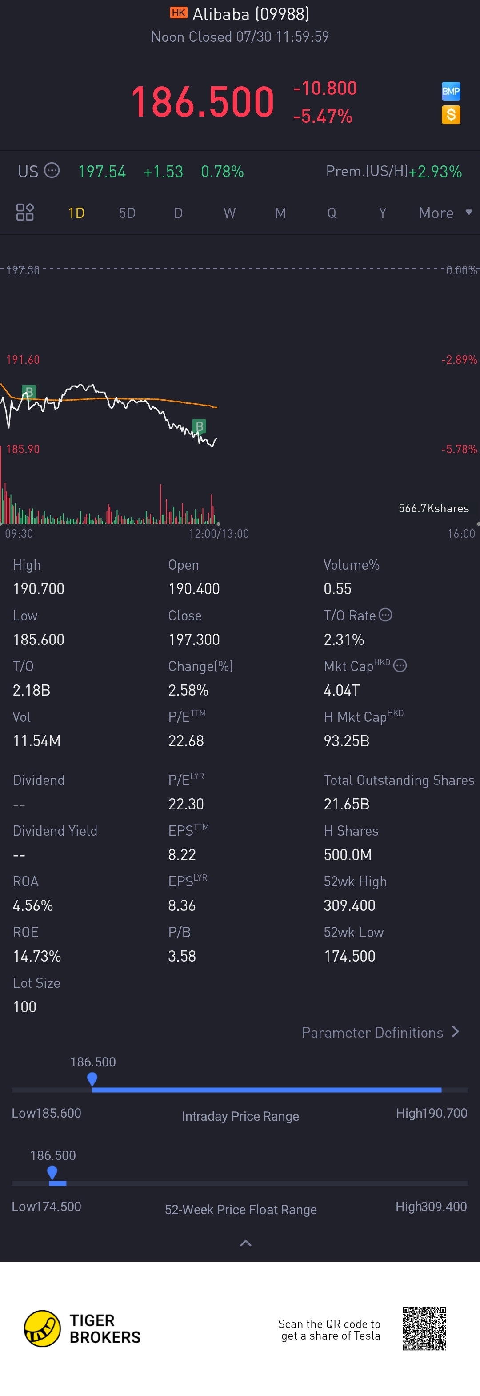
Task: Tap the Change(%) value 2.58%
Action: (x=188, y=690)
